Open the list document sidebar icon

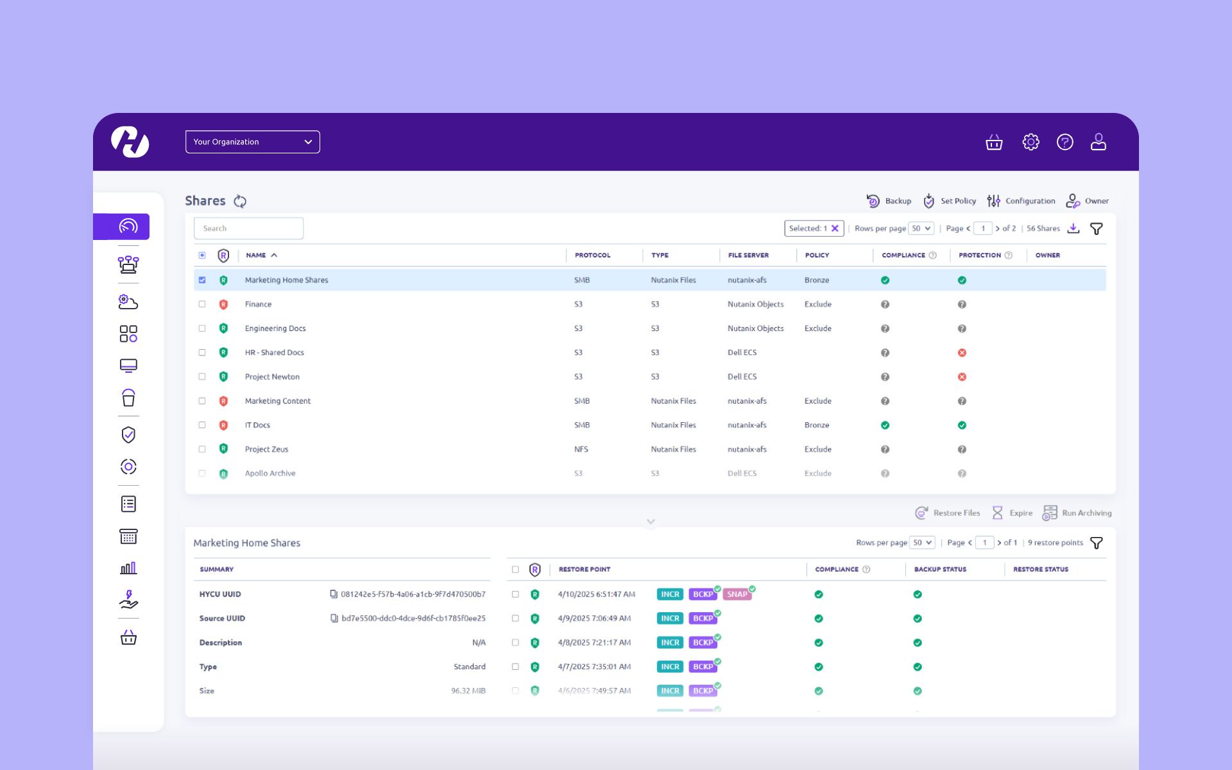click(x=128, y=504)
